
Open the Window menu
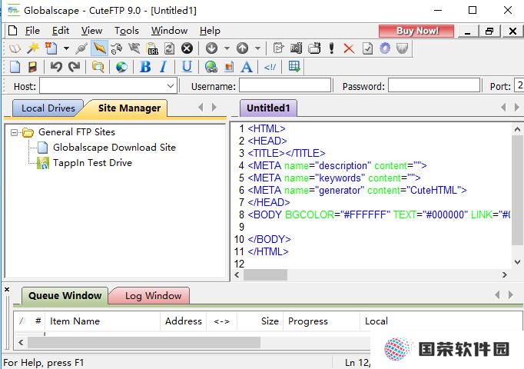(169, 31)
